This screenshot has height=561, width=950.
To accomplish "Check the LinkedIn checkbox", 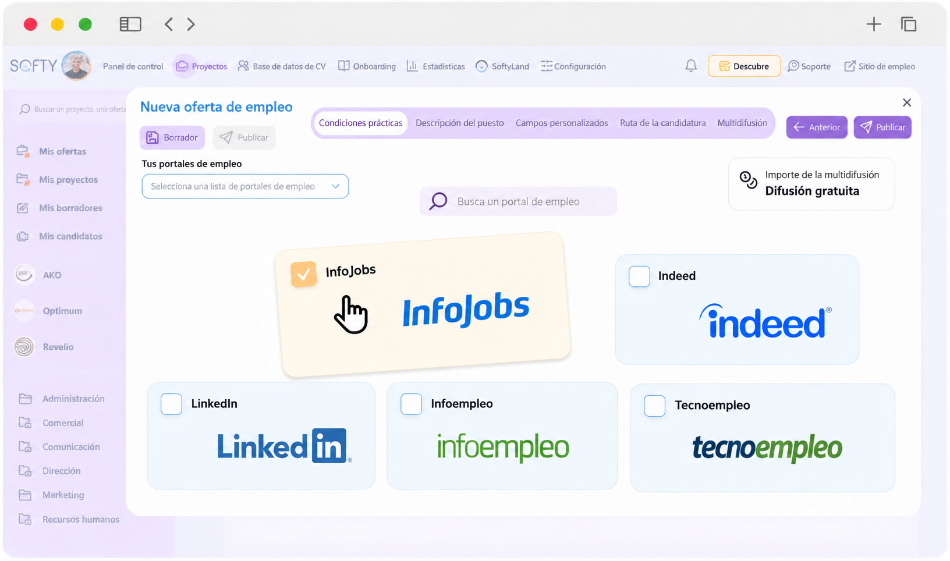I will tap(171, 404).
